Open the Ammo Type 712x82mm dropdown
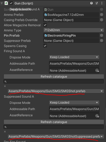The height and width of the screenshot is (142, 106). [x=74, y=30]
